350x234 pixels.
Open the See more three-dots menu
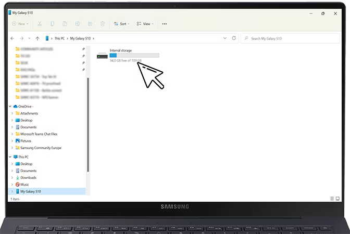tap(164, 23)
